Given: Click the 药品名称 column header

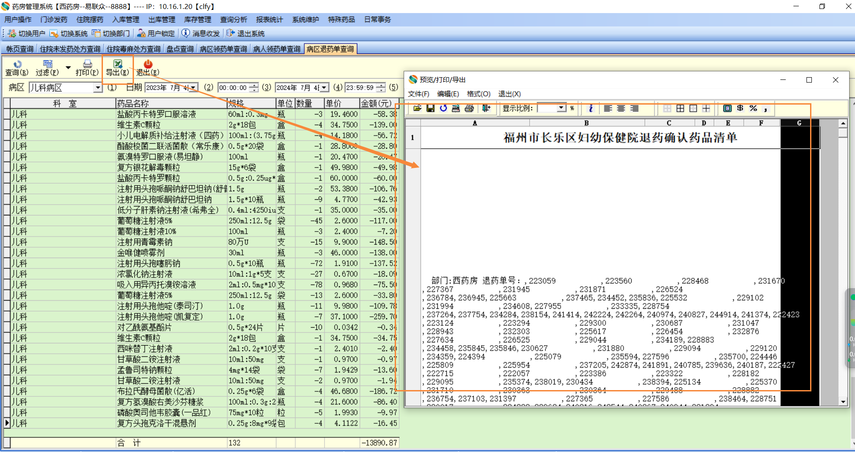Looking at the screenshot, I should click(171, 103).
